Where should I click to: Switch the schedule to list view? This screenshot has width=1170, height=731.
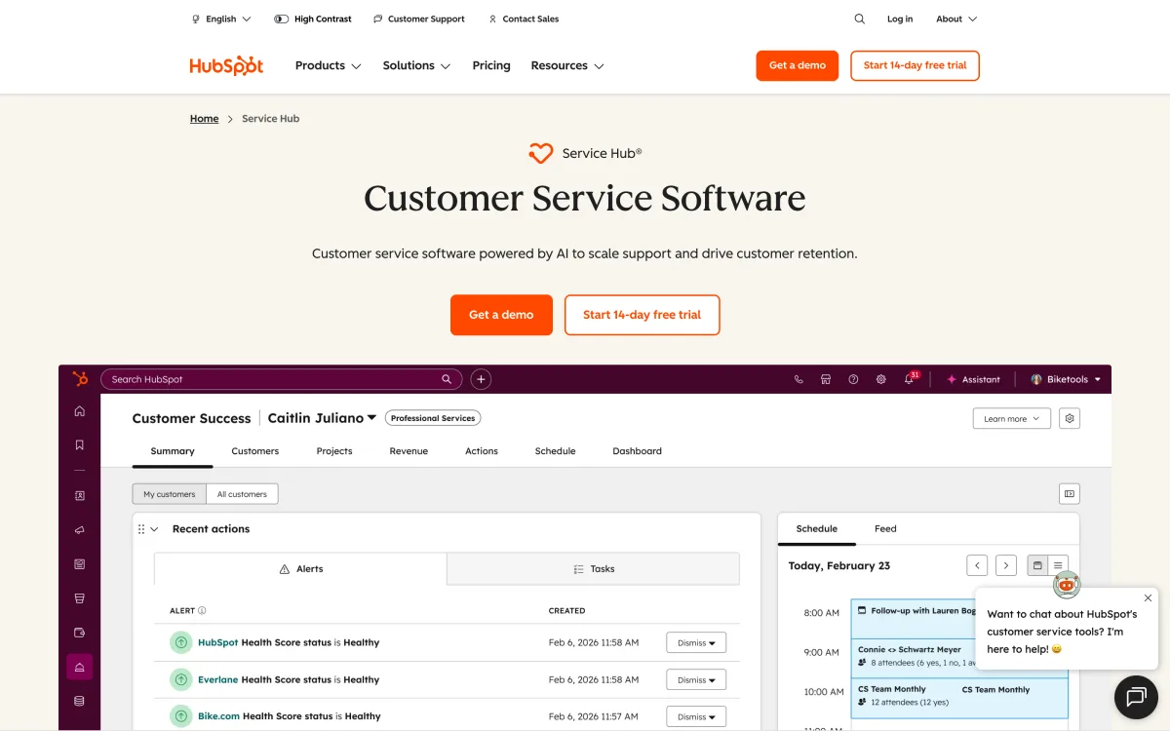[1058, 565]
